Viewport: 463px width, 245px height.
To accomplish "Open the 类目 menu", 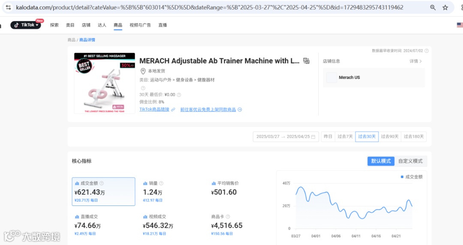I will click(x=70, y=25).
